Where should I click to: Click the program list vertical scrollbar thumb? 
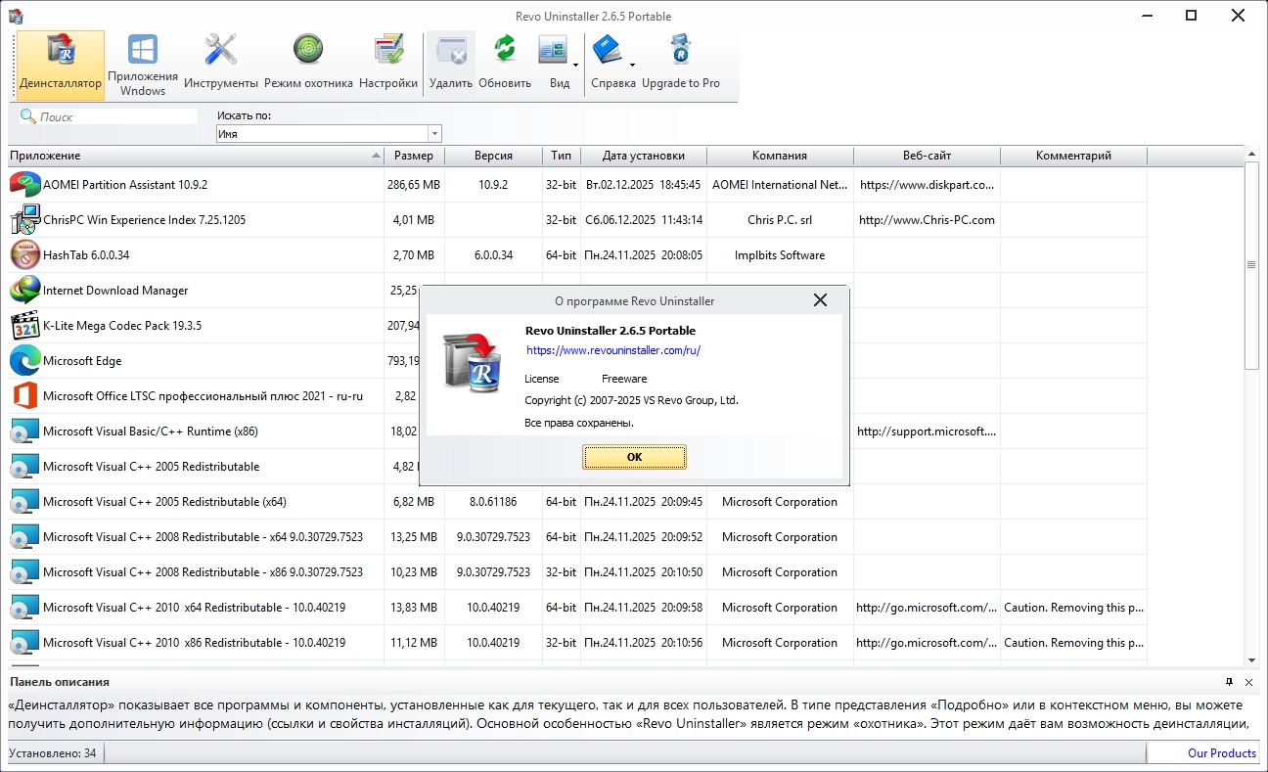pyautogui.click(x=1251, y=265)
